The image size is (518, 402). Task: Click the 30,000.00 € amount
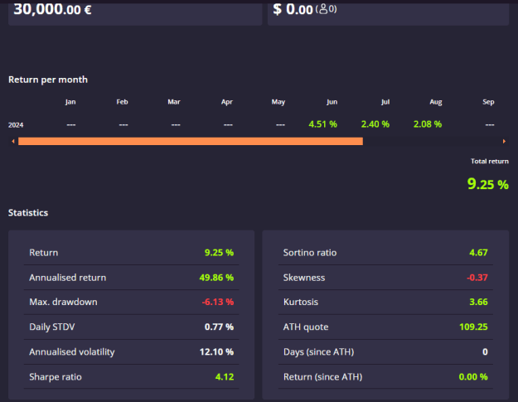point(52,9)
